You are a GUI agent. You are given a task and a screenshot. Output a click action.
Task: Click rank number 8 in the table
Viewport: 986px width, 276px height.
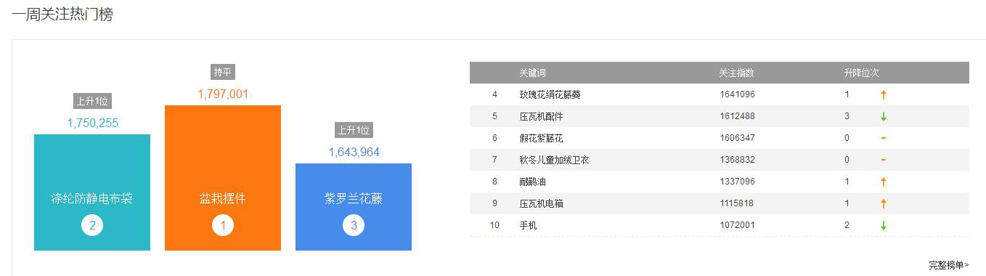[494, 182]
